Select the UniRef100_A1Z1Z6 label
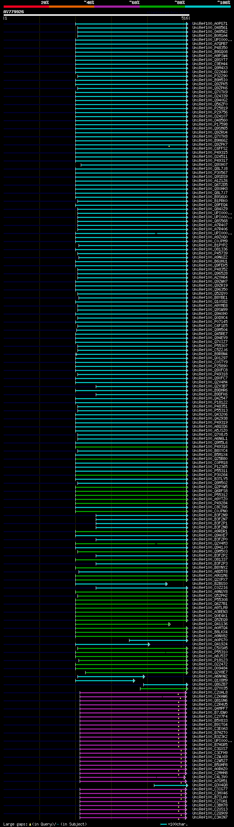The image size is (234, 827). pyautogui.click(x=210, y=181)
